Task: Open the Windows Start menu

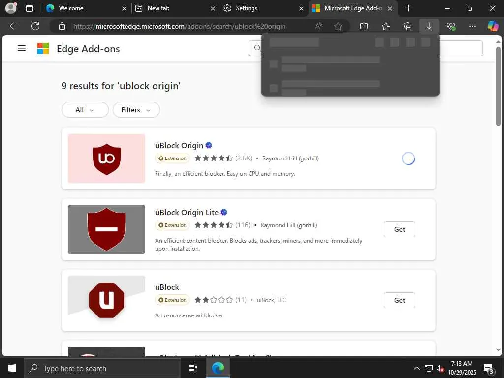Action: click(12, 368)
